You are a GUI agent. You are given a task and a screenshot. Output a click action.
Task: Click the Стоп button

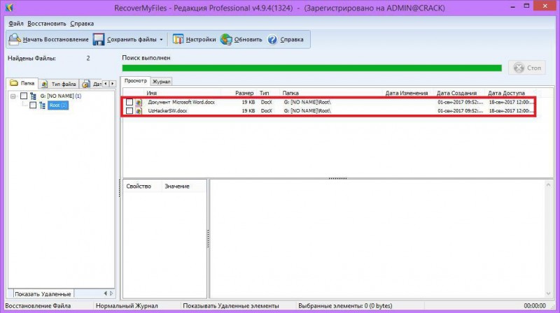coord(527,68)
